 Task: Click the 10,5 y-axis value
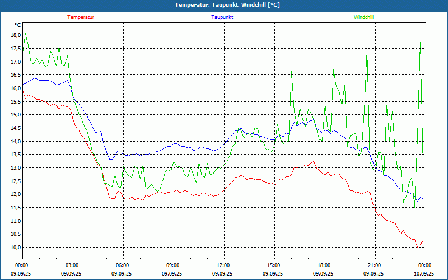pyautogui.click(x=16, y=234)
